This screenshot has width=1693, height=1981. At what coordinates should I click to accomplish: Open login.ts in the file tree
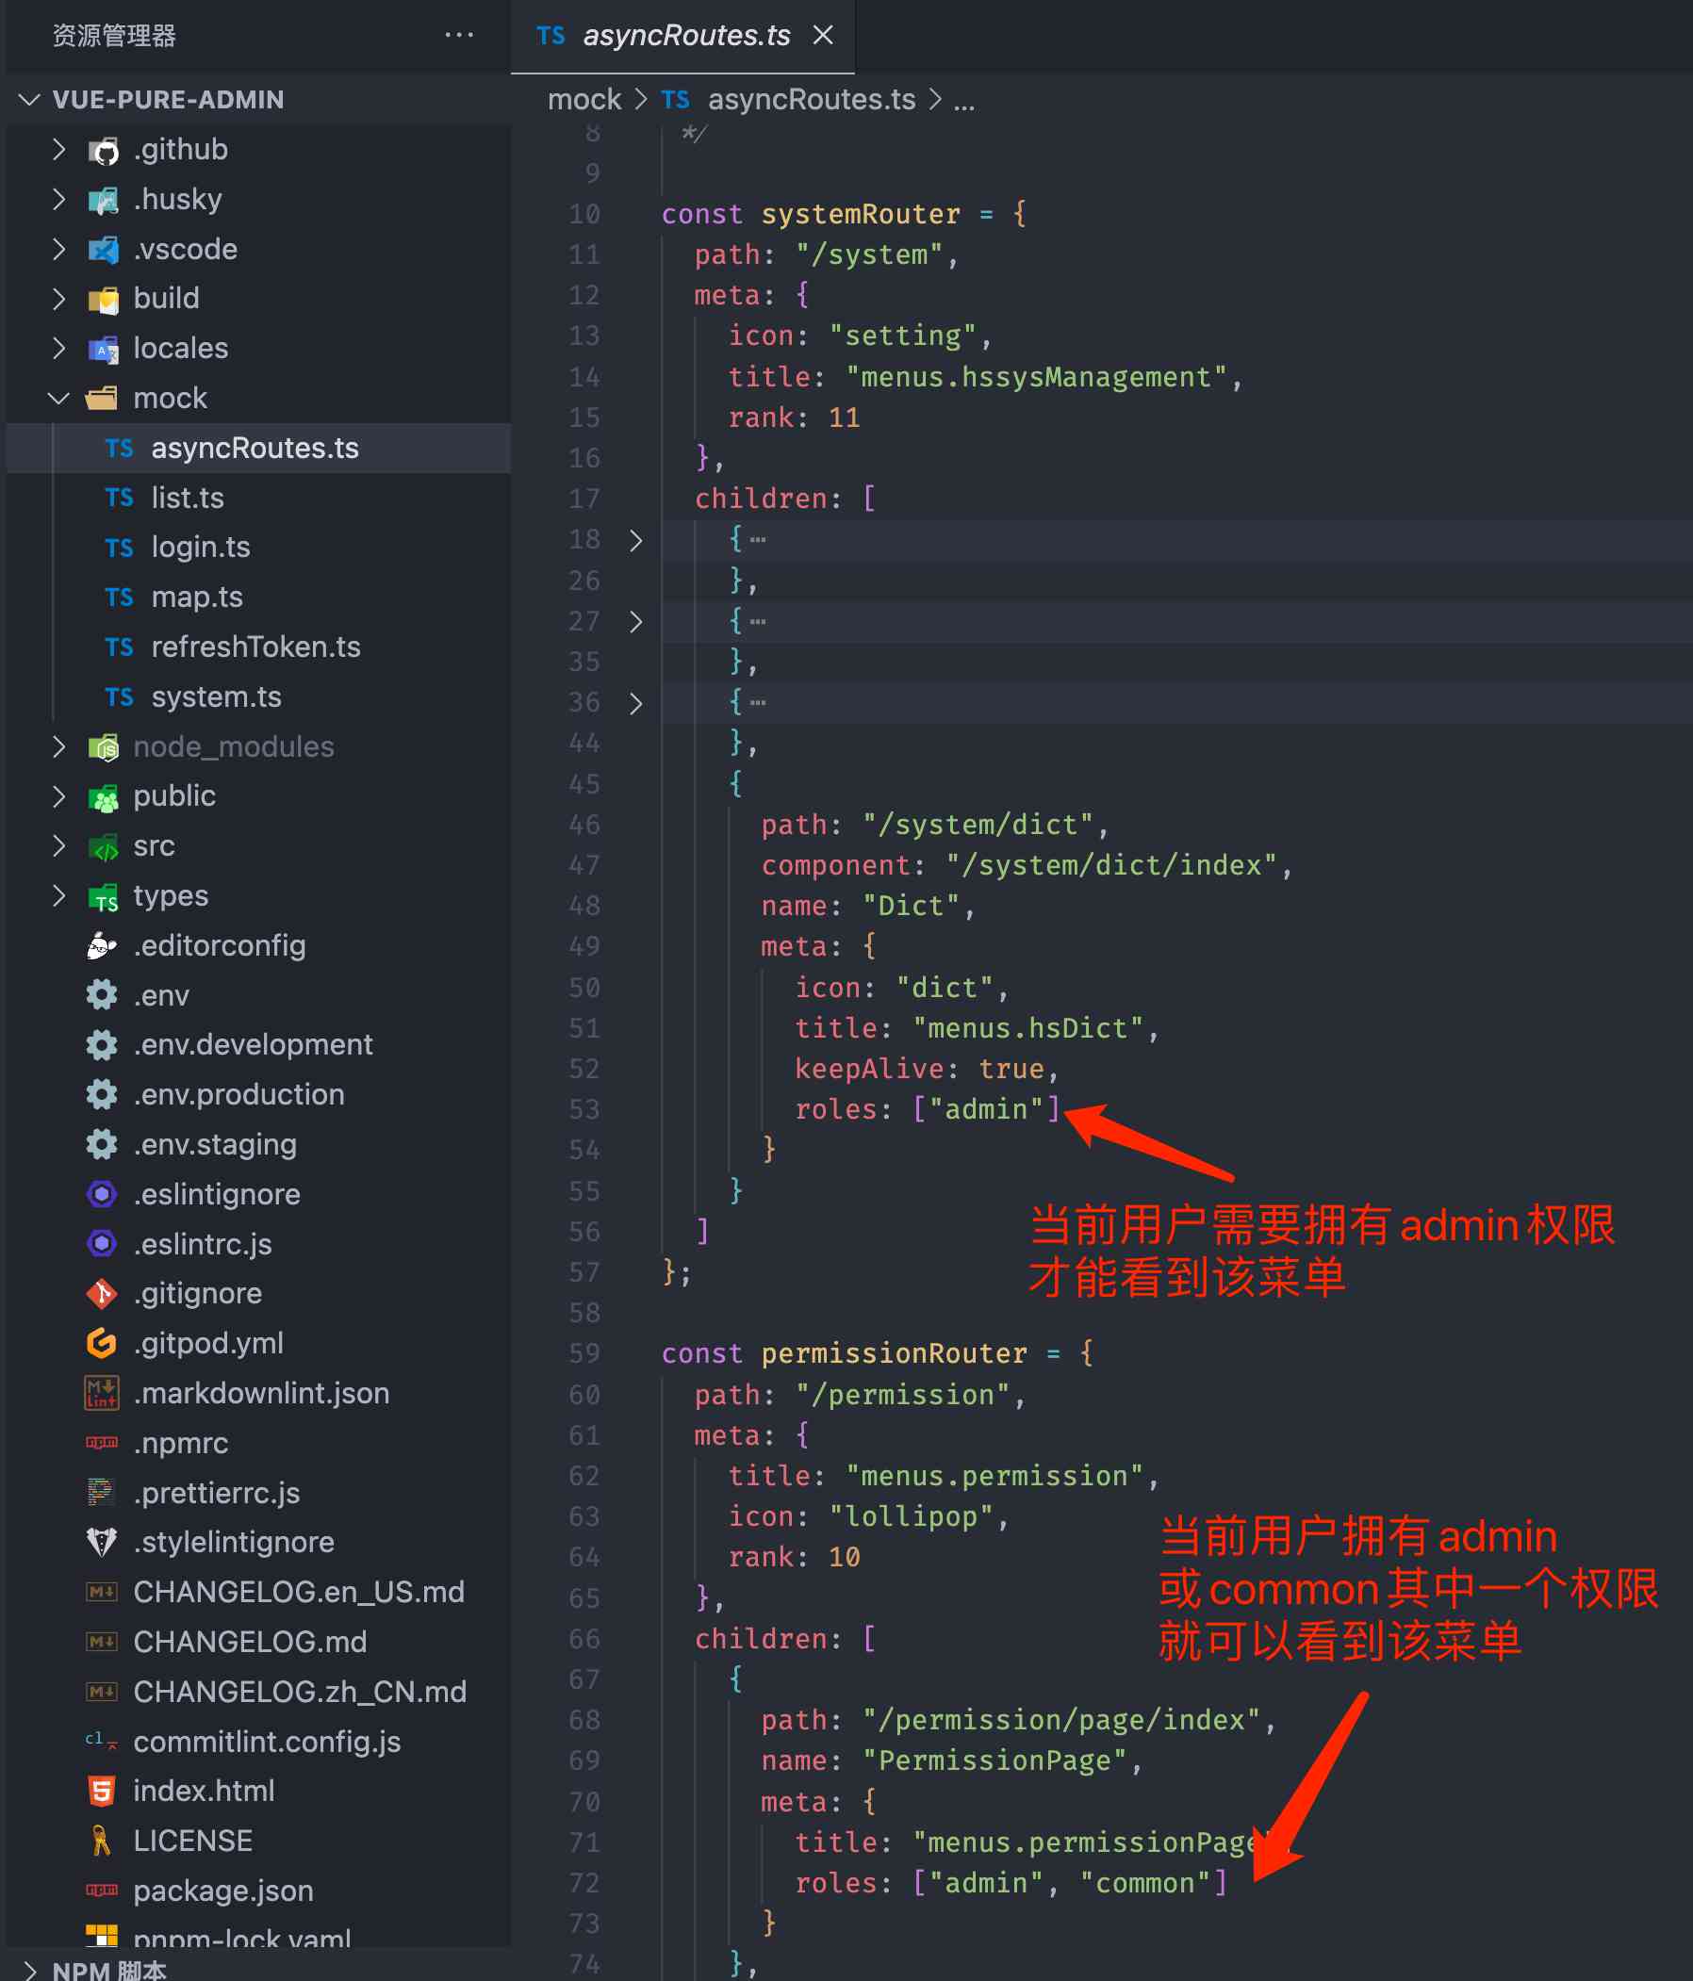pyautogui.click(x=201, y=547)
